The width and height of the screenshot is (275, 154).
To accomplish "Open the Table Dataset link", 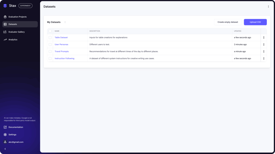I will [x=61, y=37].
